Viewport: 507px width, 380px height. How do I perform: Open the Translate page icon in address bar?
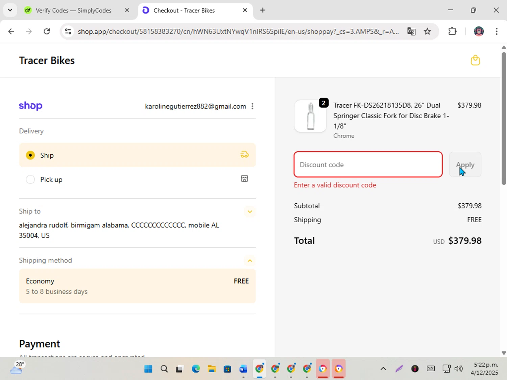[411, 31]
